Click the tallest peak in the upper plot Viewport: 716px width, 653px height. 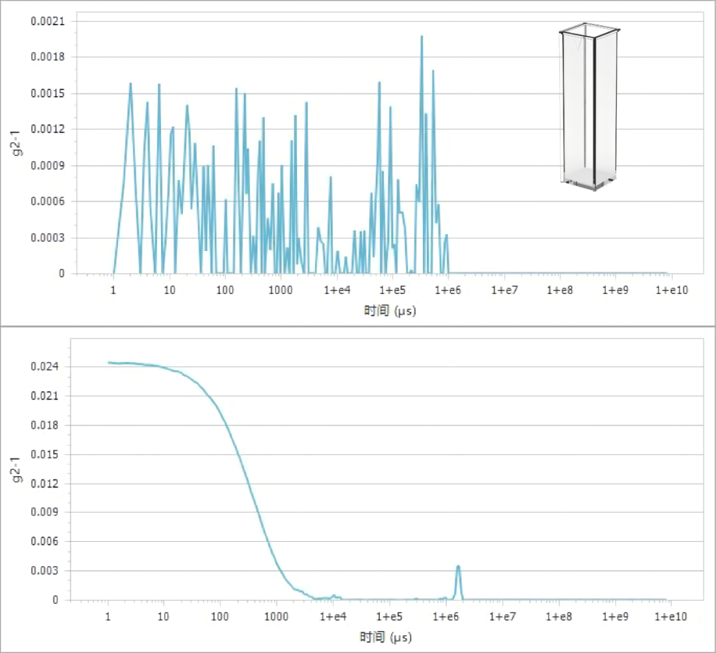pyautogui.click(x=422, y=36)
